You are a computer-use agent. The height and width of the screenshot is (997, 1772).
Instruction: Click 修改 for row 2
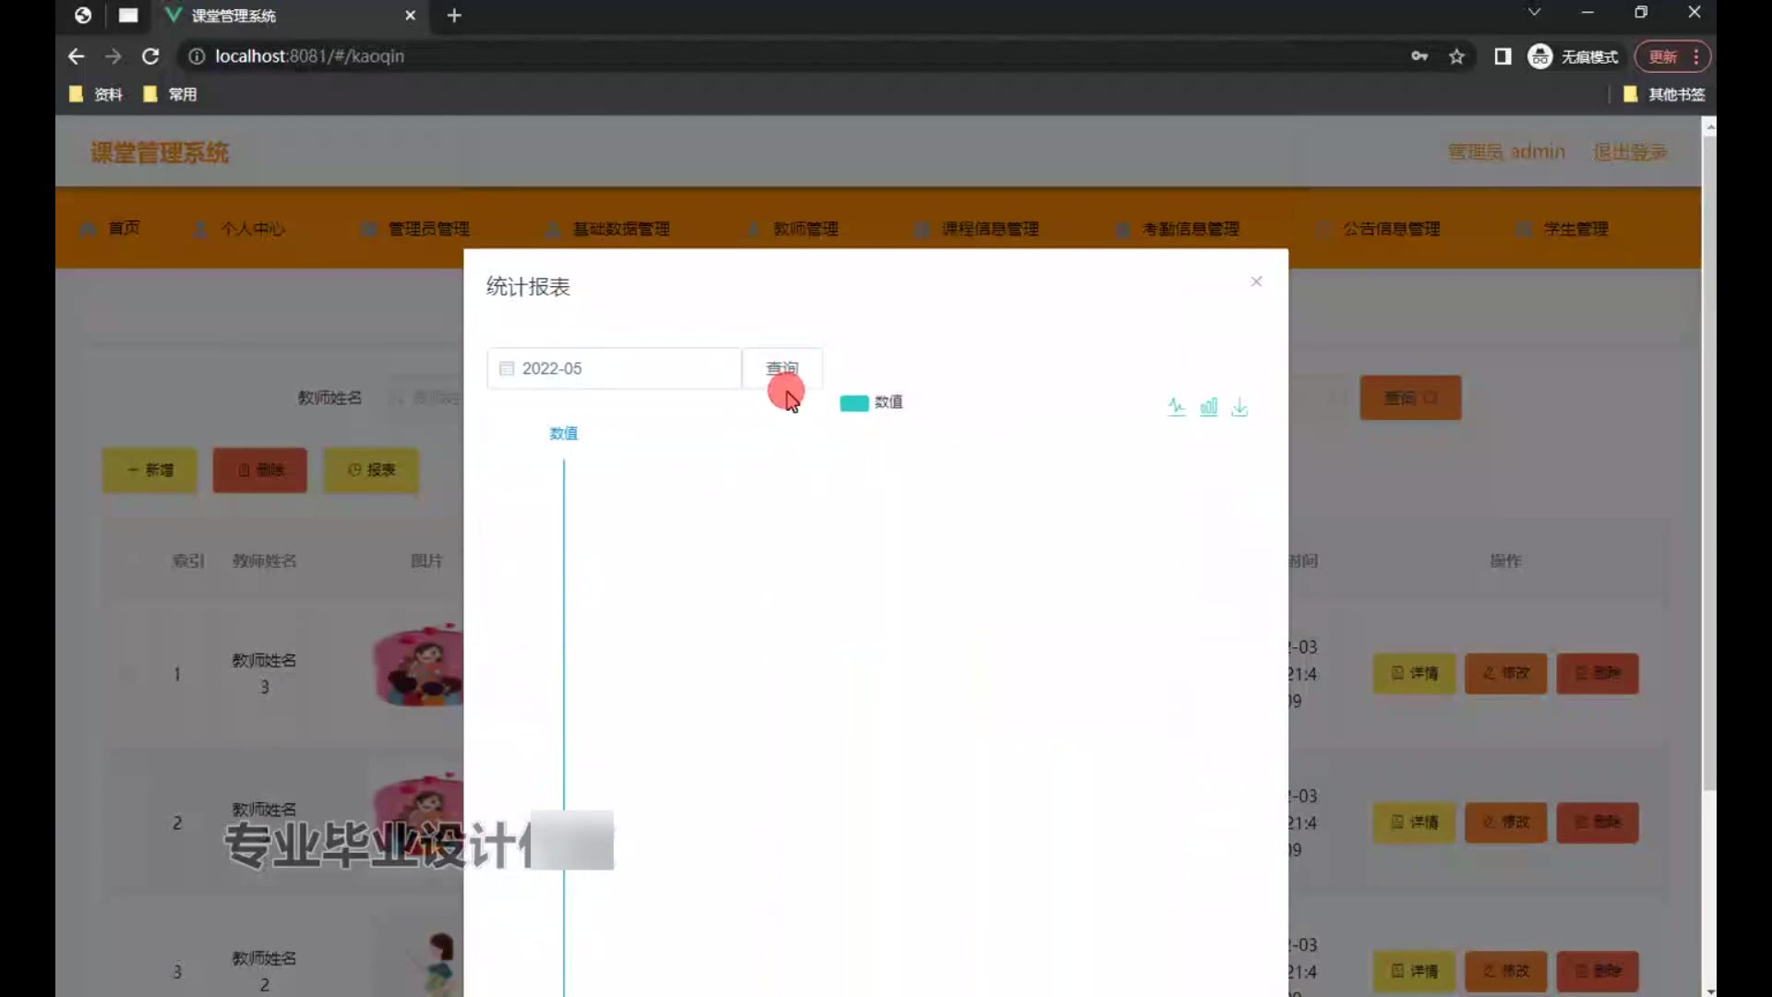click(x=1506, y=823)
